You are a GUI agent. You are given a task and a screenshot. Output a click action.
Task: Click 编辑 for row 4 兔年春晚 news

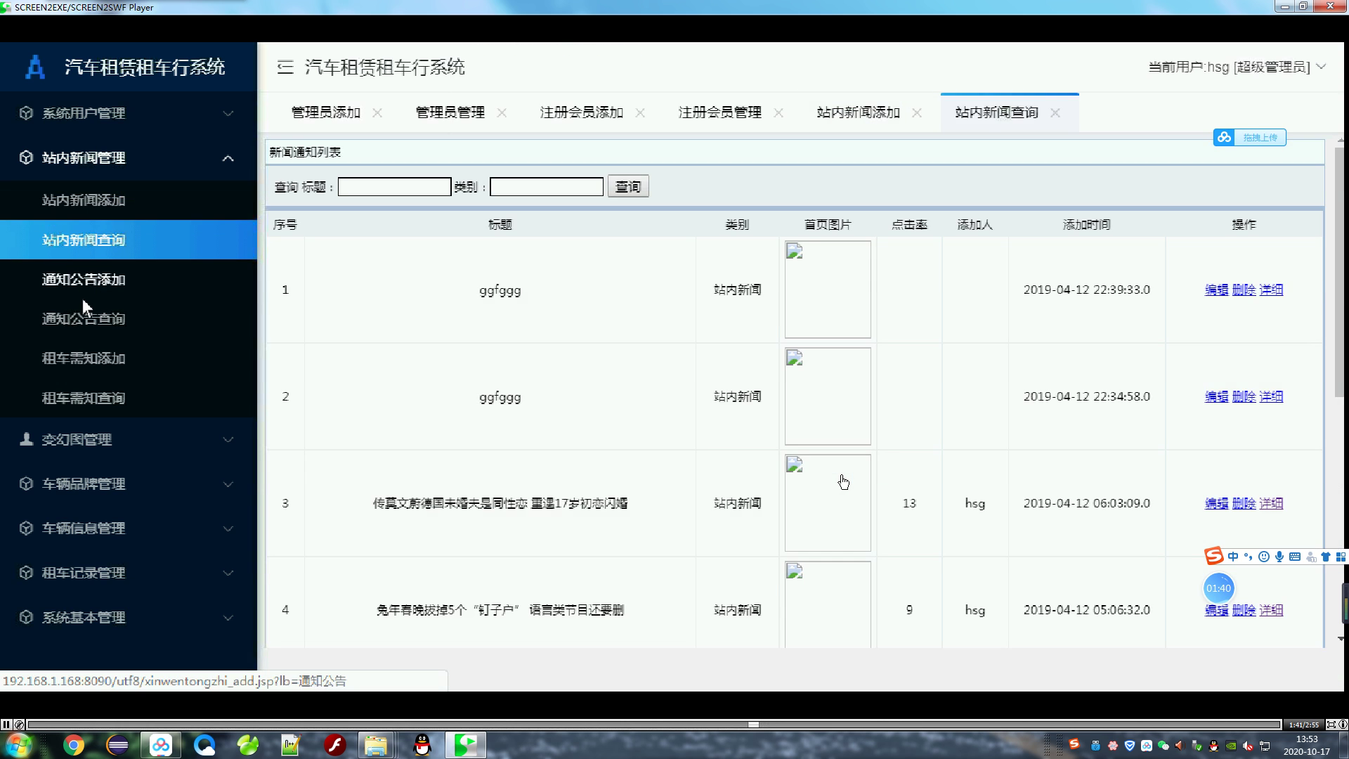1216,610
